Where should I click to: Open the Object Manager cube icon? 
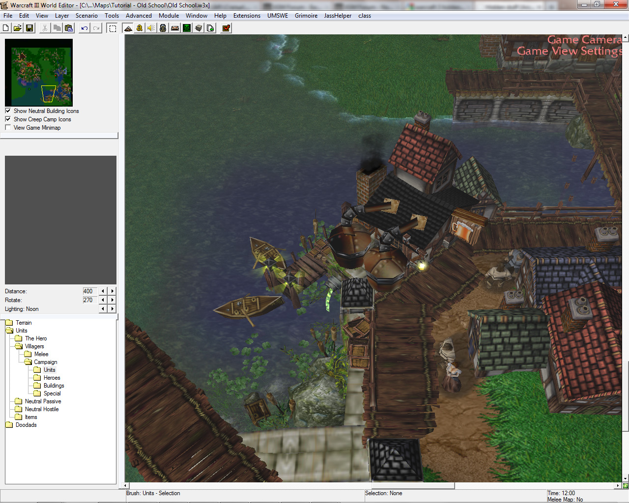tap(199, 28)
